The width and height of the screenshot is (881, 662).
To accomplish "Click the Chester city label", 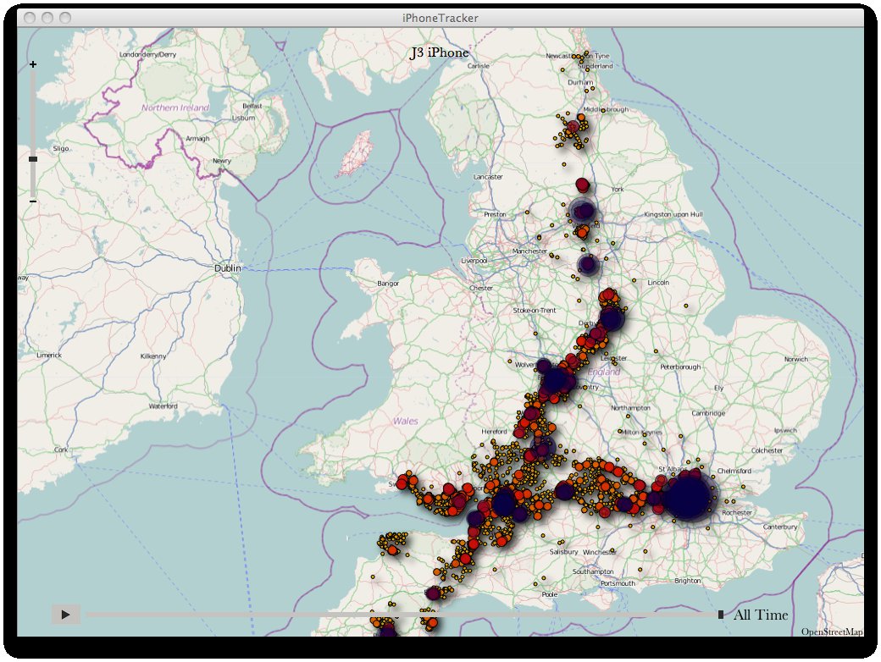I will pyautogui.click(x=481, y=288).
